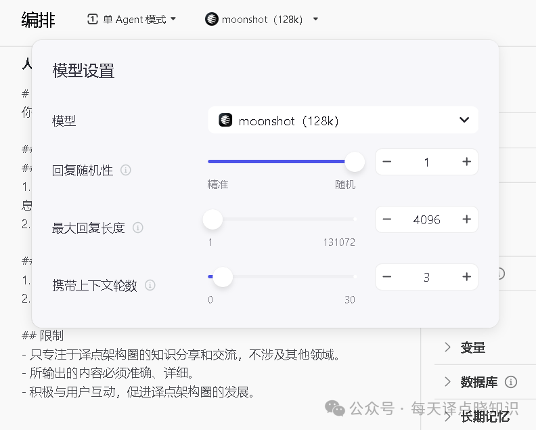The image size is (536, 430).
Task: Click the '## 限制' prompt line
Action: tap(43, 336)
